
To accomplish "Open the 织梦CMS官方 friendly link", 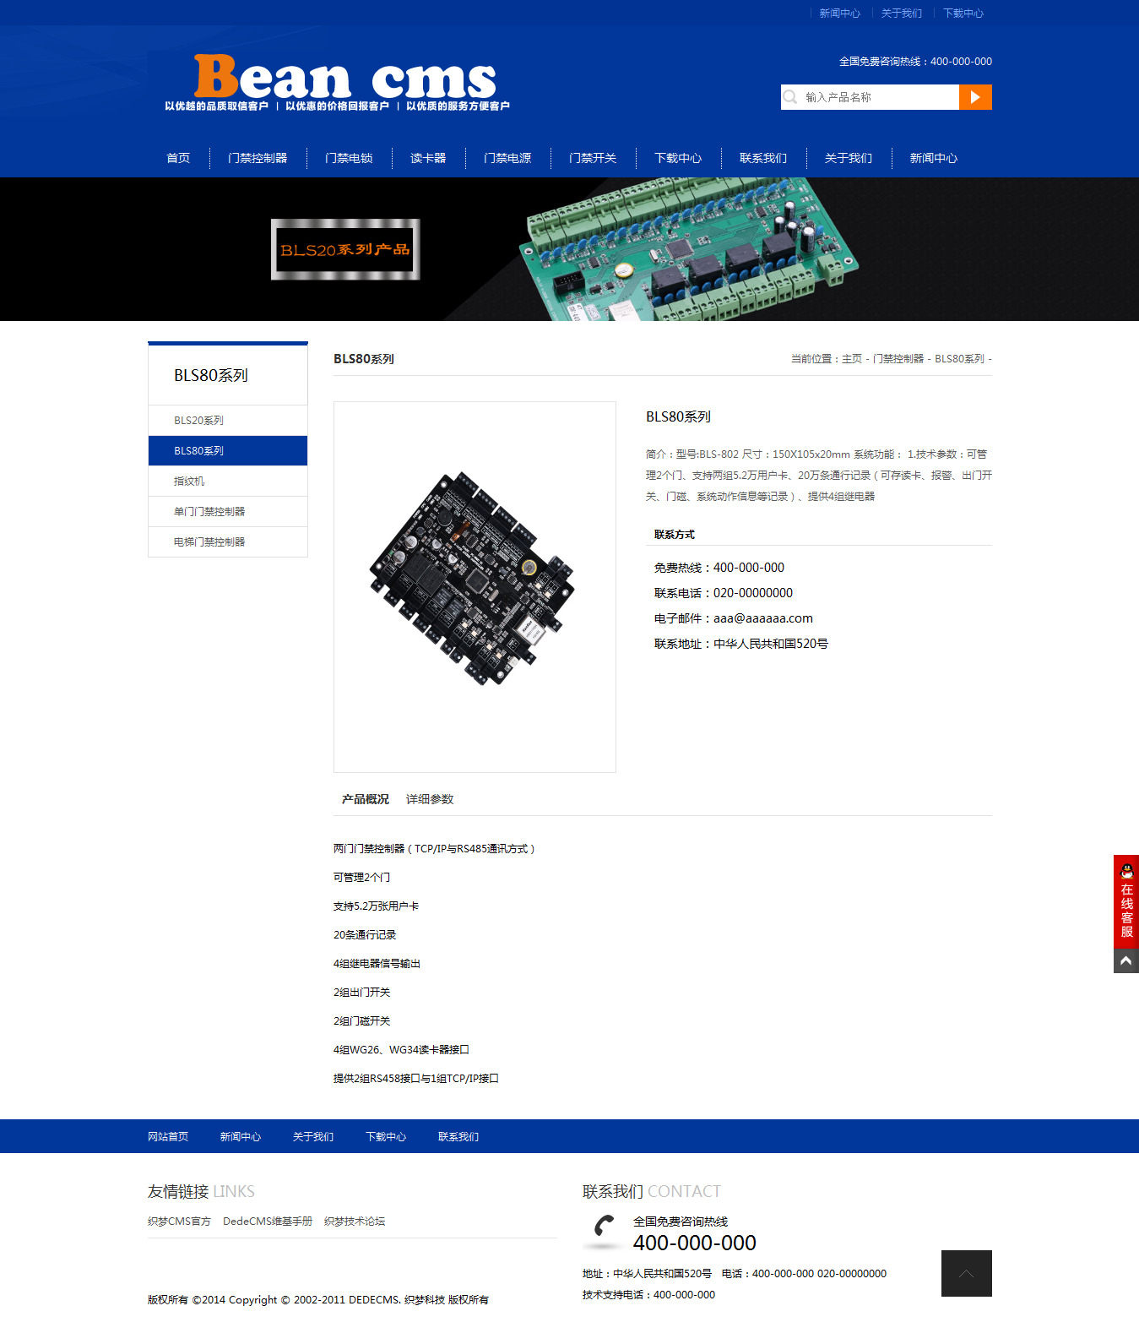I will click(x=179, y=1222).
